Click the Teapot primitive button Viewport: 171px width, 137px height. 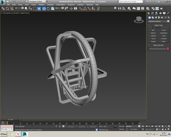[153, 41]
